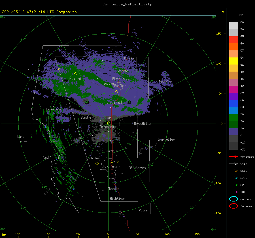Click the magenta 18TS arrow icon
Viewport: 255px width, 238px height.
click(x=233, y=192)
